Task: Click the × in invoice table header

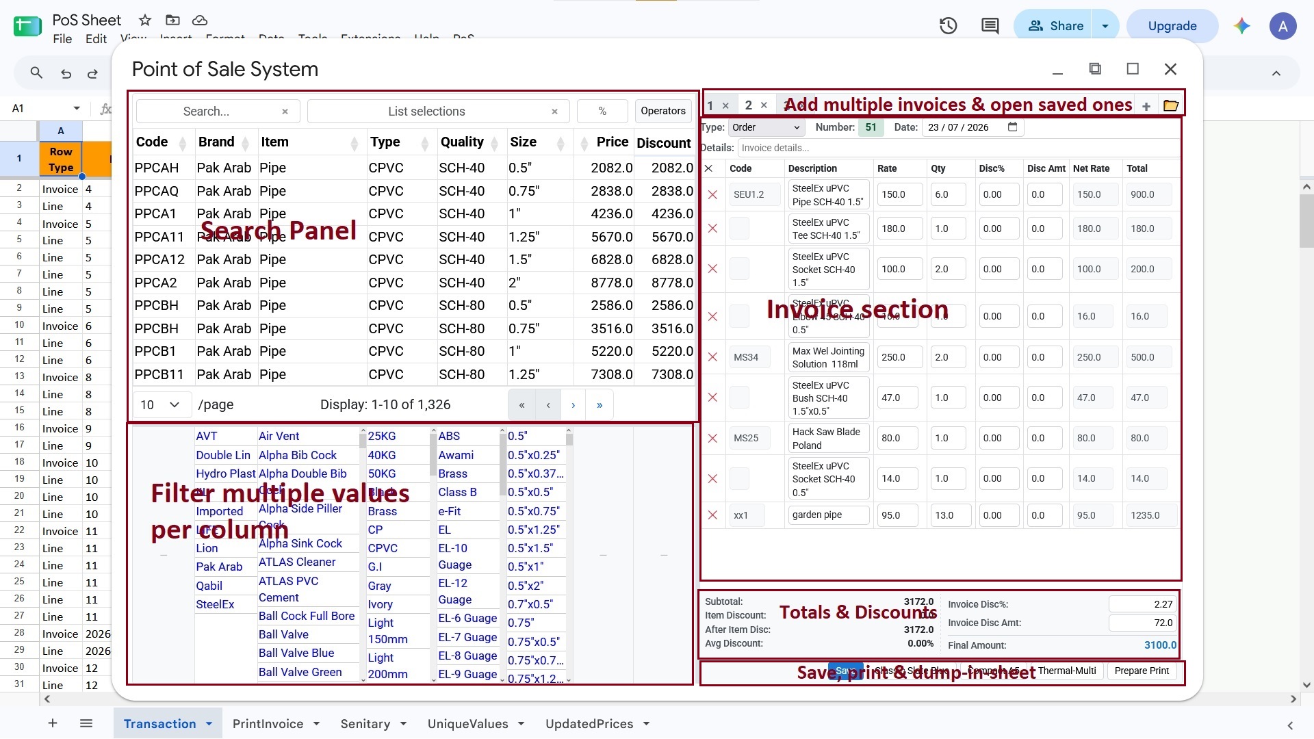Action: pos(708,168)
